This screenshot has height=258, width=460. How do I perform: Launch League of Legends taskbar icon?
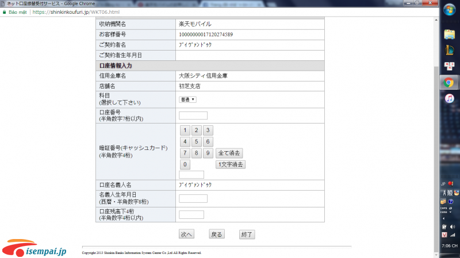tap(449, 50)
